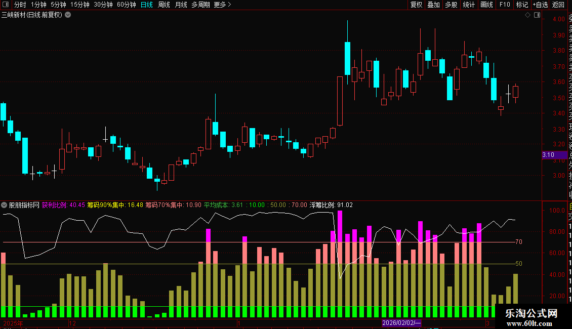The height and width of the screenshot is (329, 572).
Task: Click the 复权 button
Action: click(416, 5)
